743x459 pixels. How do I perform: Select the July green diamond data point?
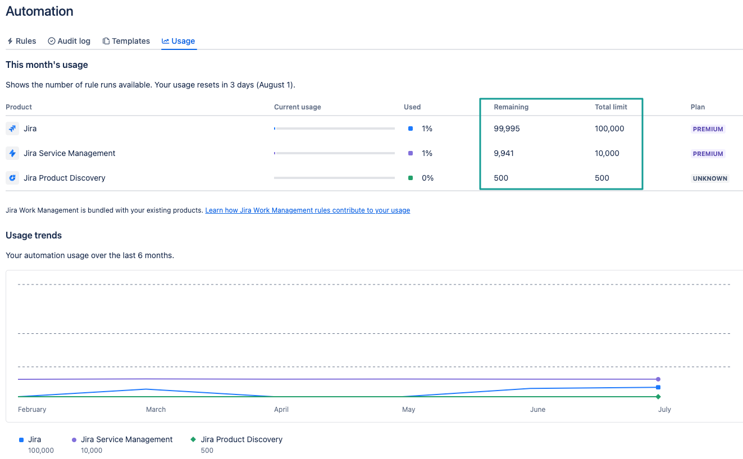pyautogui.click(x=658, y=397)
